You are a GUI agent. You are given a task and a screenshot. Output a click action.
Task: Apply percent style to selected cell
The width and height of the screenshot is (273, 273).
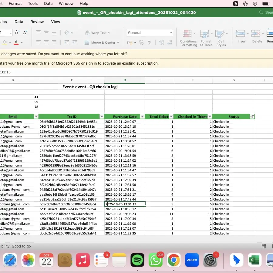click(141, 42)
